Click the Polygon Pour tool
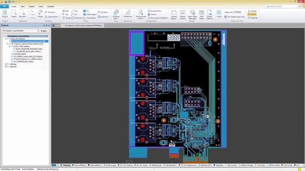Viewport: 305px width, 171px height. [116, 14]
